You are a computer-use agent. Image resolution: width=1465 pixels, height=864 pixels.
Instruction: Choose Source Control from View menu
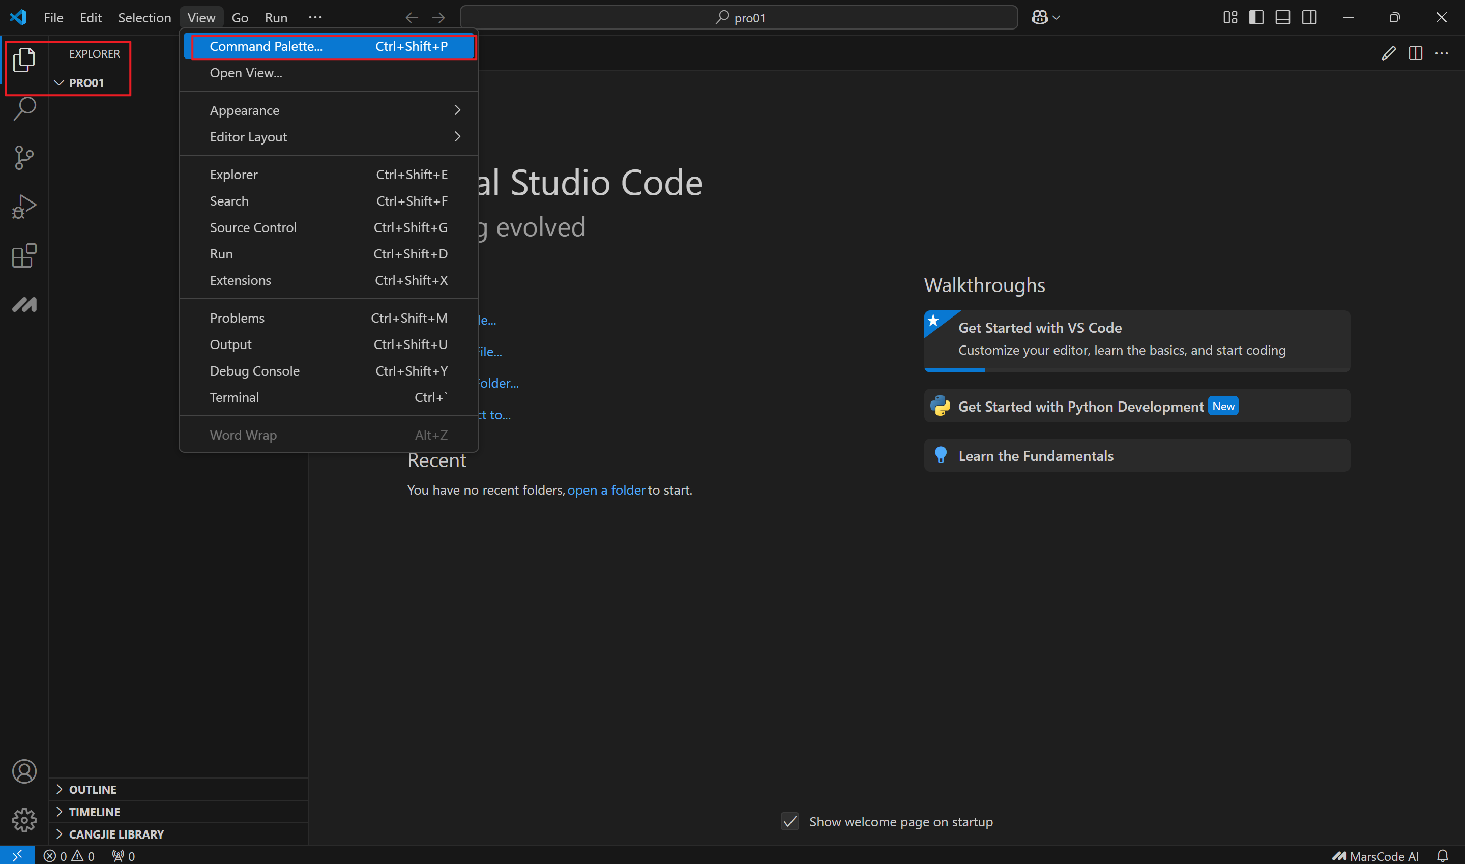click(329, 227)
